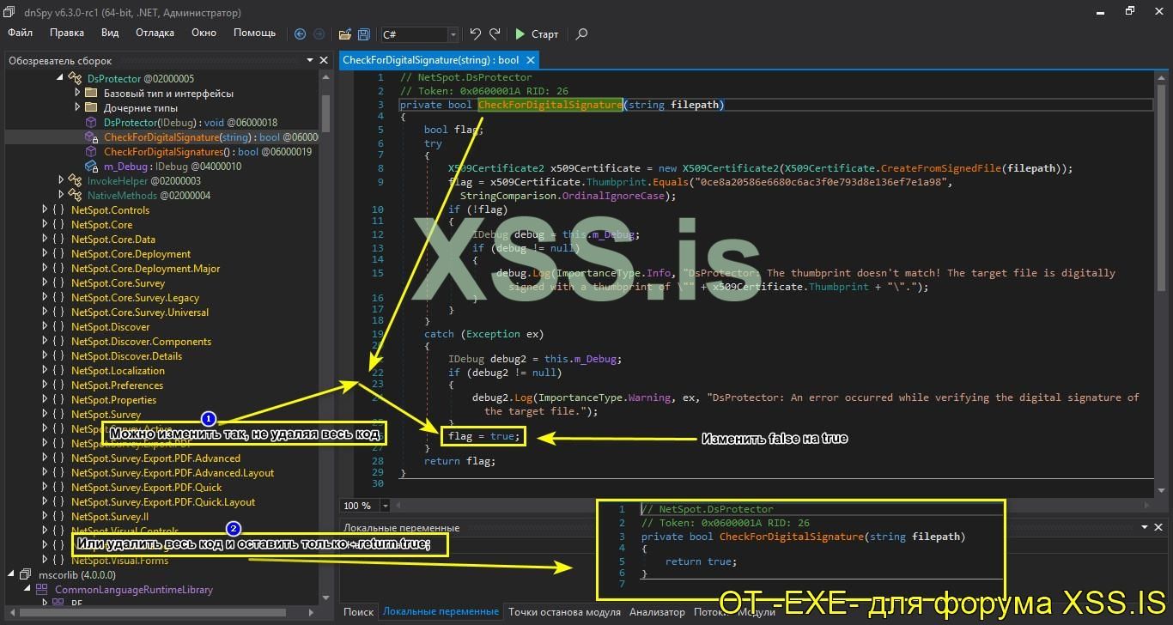Collapse the CommonLanguageRuntimeLibrary node
The image size is (1173, 625).
28,590
